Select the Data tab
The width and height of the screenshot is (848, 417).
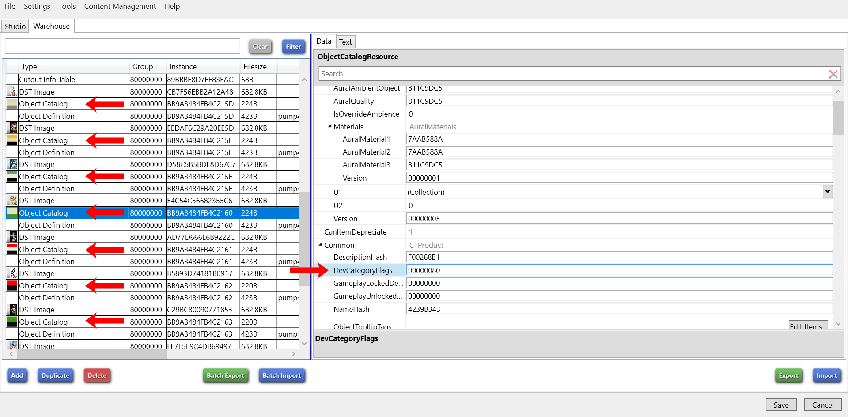tap(324, 41)
